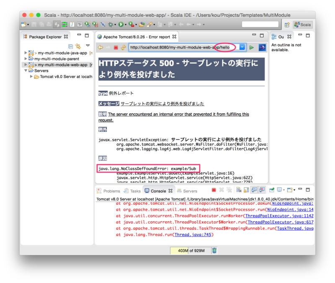Click the java.lang.NoClassDefFoundError: example/Sub text
The height and width of the screenshot is (283, 335).
click(147, 169)
